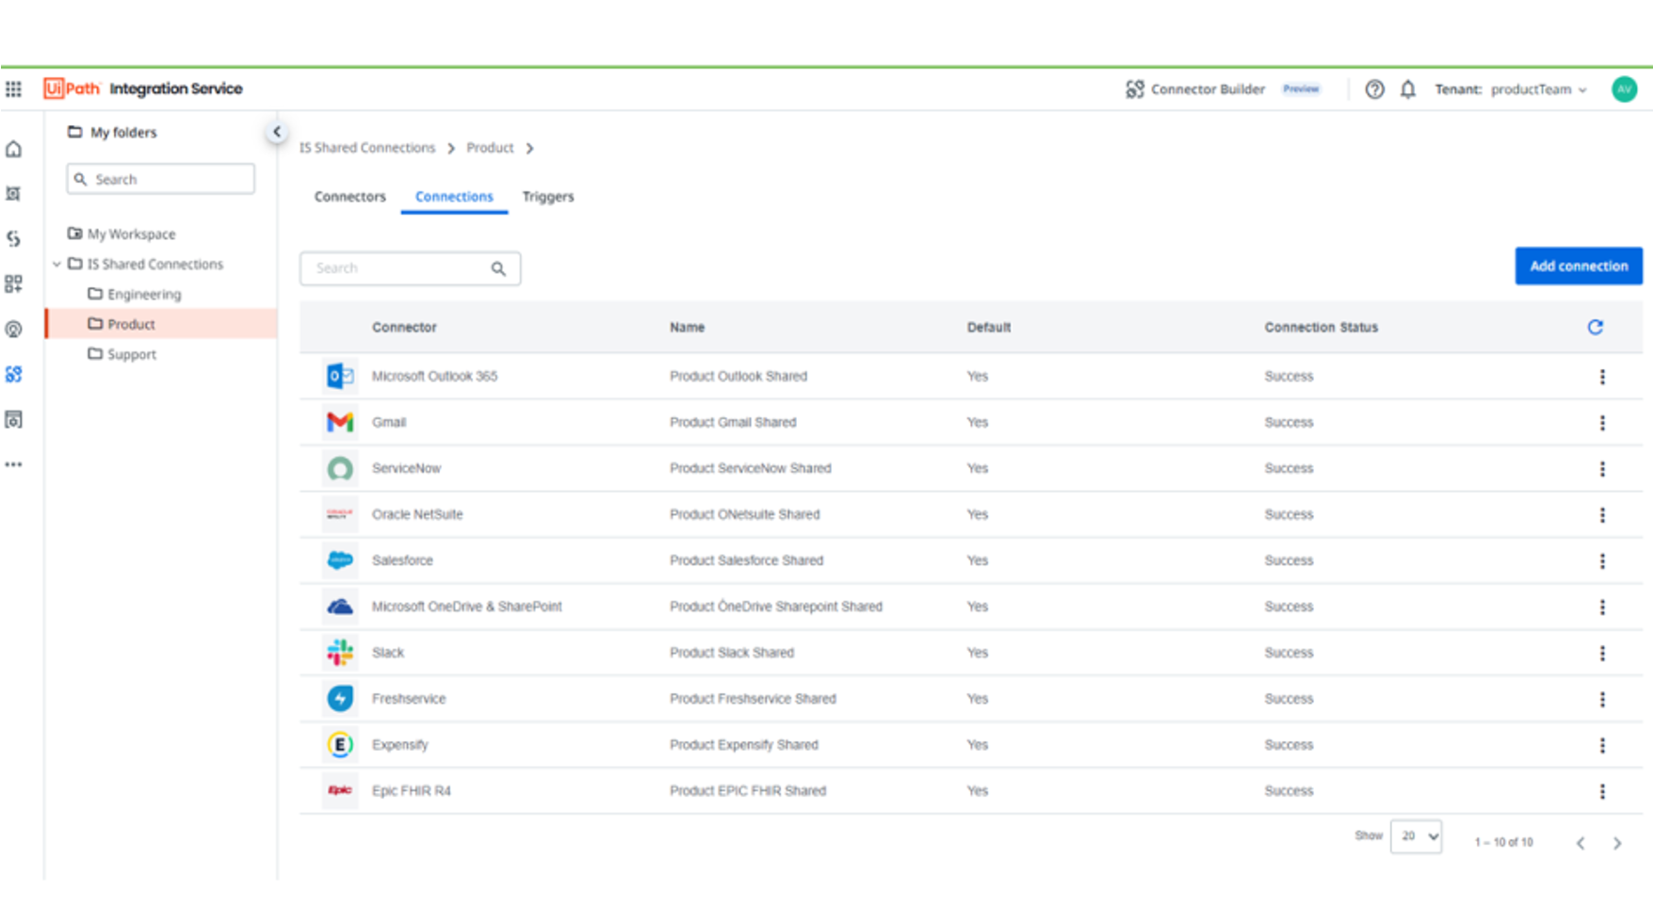Collapse the My folders side panel
Screen dimensions: 1653x924
(x=276, y=132)
